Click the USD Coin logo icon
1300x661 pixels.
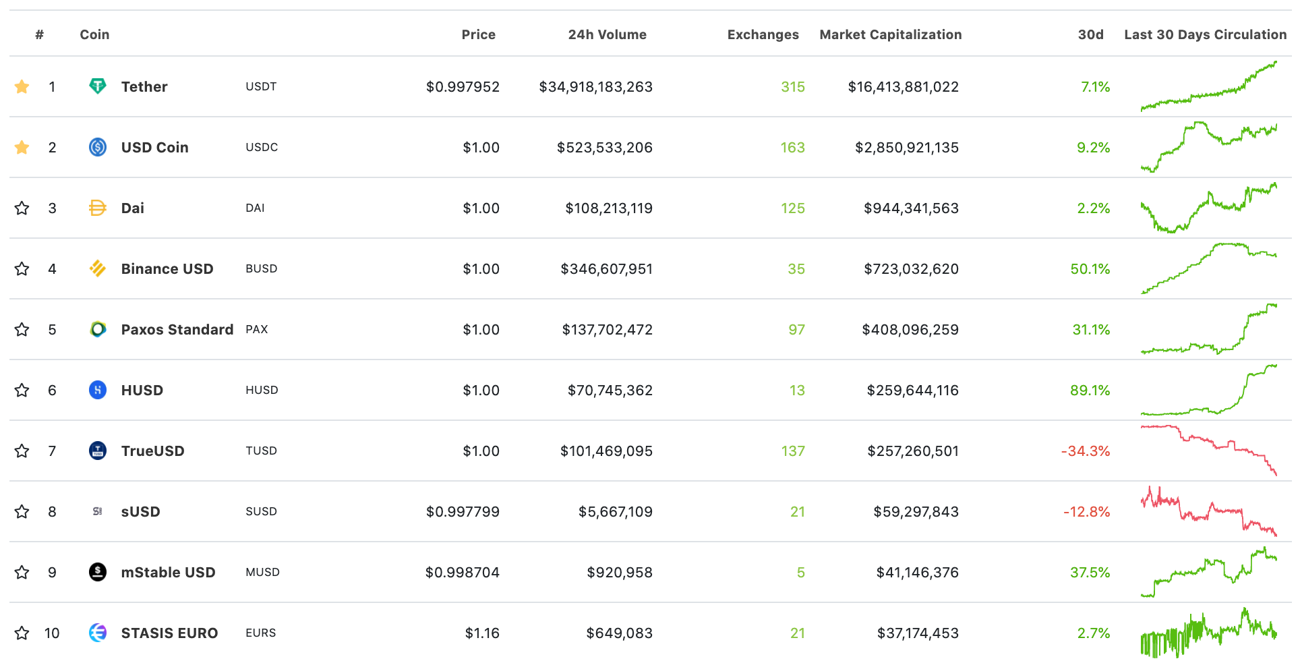point(98,147)
